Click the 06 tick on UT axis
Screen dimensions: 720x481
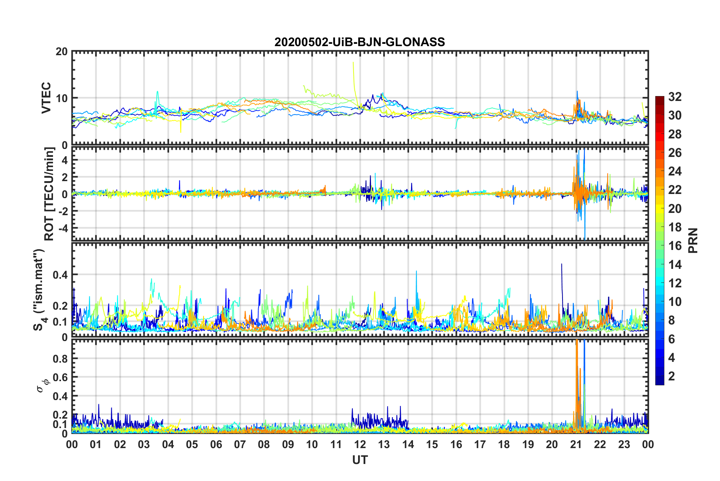[x=216, y=444]
